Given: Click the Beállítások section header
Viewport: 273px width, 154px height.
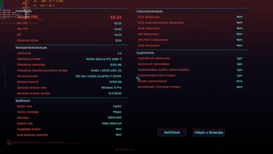Looking at the screenshot, I should (x=23, y=101).
